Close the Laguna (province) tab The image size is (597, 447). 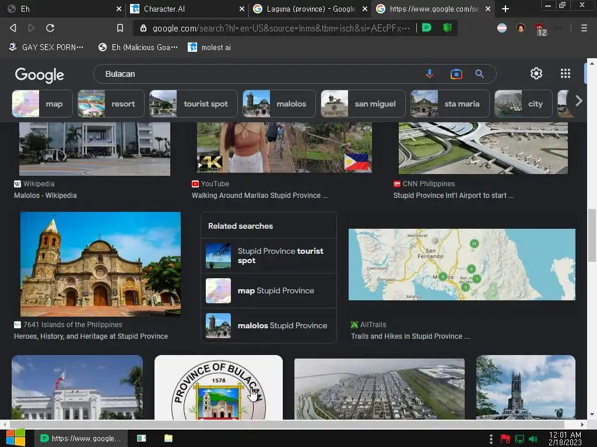pyautogui.click(x=365, y=9)
